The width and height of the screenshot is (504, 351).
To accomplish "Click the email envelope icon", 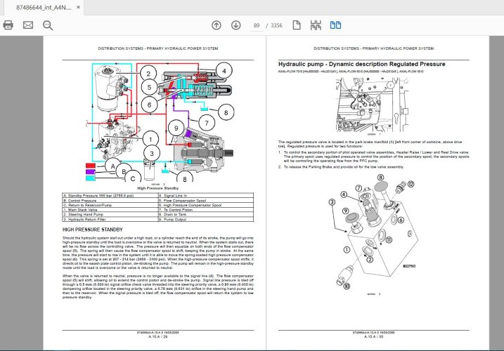I will pos(28,25).
